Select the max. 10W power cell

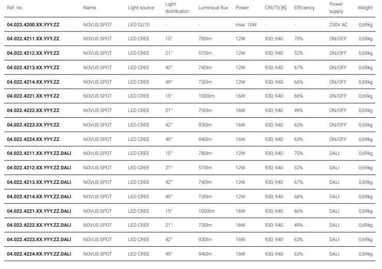pyautogui.click(x=246, y=25)
